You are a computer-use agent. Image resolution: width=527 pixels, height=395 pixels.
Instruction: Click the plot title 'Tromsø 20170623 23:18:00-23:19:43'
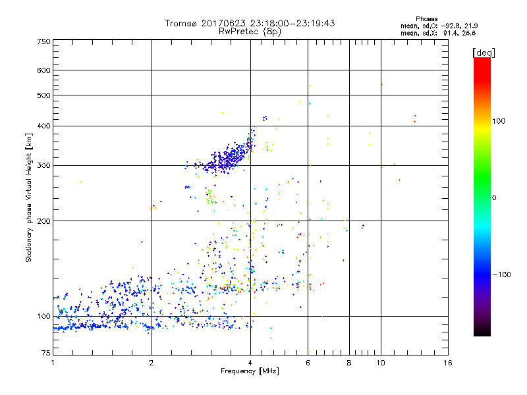click(250, 23)
